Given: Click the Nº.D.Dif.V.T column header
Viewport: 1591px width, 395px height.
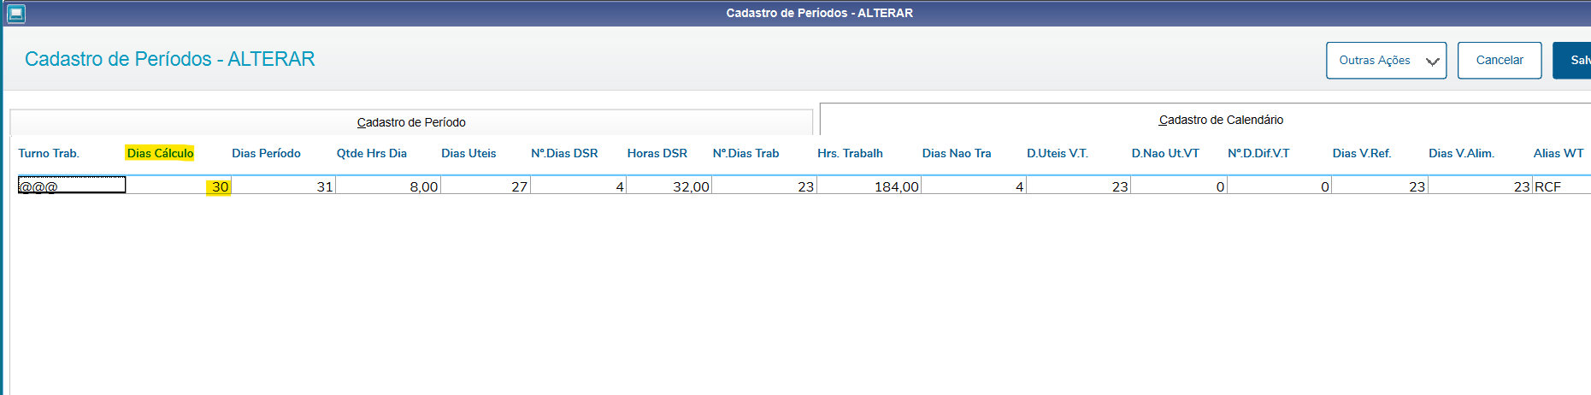Looking at the screenshot, I should 1258,153.
